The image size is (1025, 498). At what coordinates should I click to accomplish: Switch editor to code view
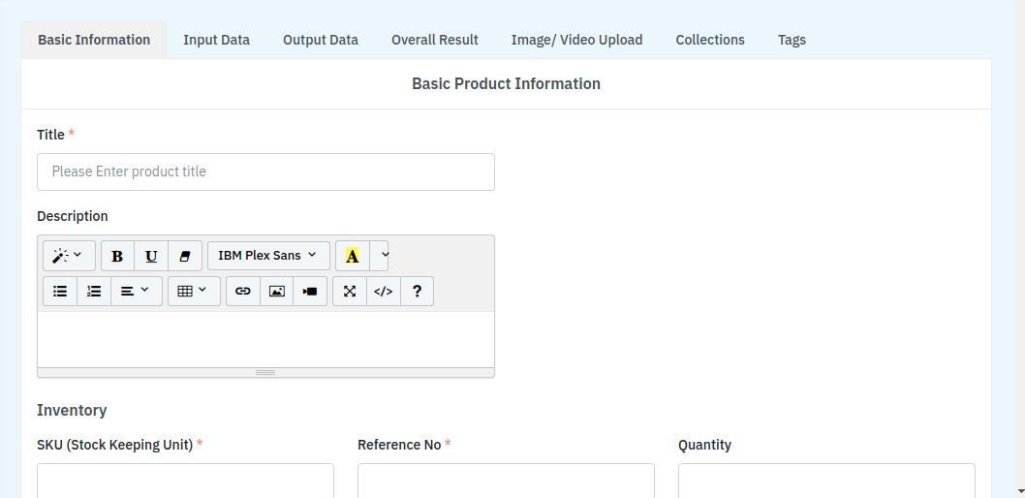click(x=384, y=291)
